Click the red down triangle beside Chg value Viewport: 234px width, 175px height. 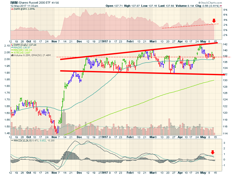(x=221, y=5)
